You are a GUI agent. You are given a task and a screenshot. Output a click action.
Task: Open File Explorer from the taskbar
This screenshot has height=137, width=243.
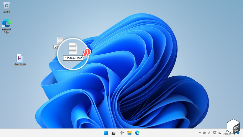pyautogui.click(x=129, y=133)
